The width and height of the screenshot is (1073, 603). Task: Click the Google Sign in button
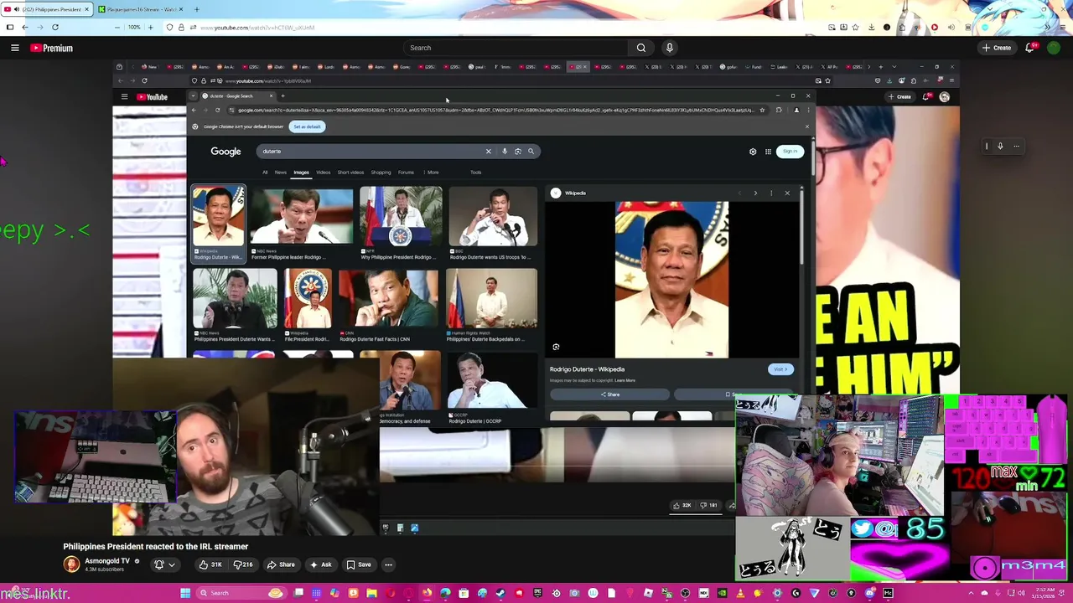click(790, 152)
